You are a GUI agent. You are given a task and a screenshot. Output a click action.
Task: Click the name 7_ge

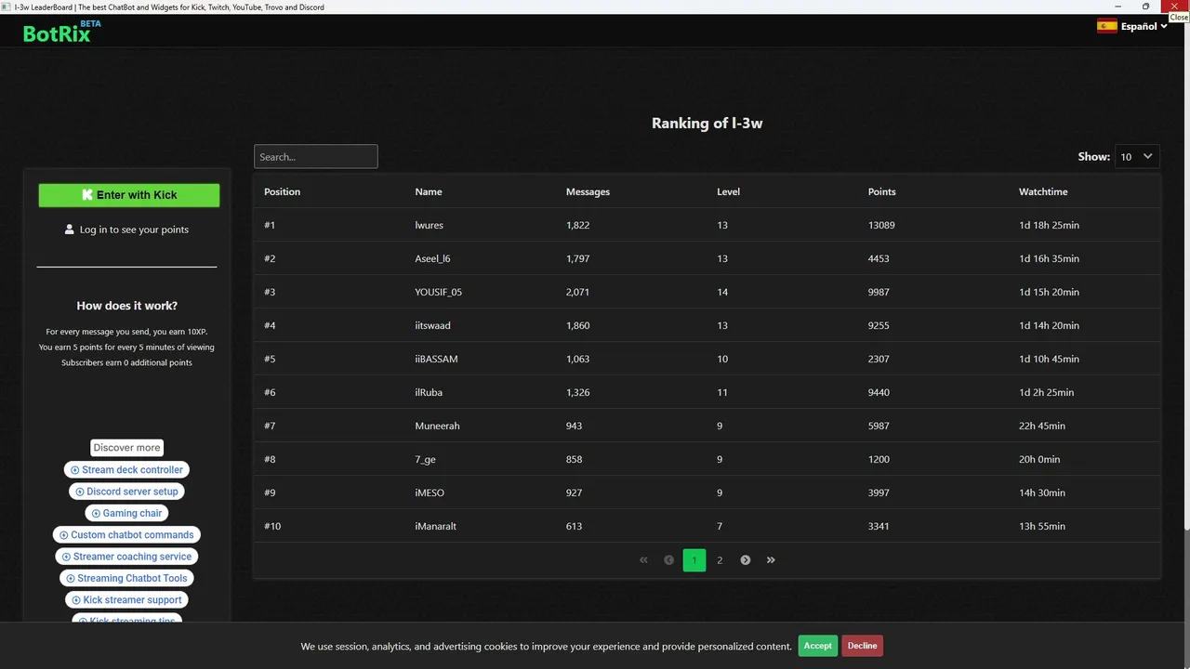click(x=425, y=459)
